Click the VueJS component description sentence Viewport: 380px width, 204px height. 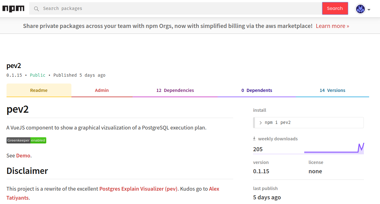pyautogui.click(x=106, y=128)
